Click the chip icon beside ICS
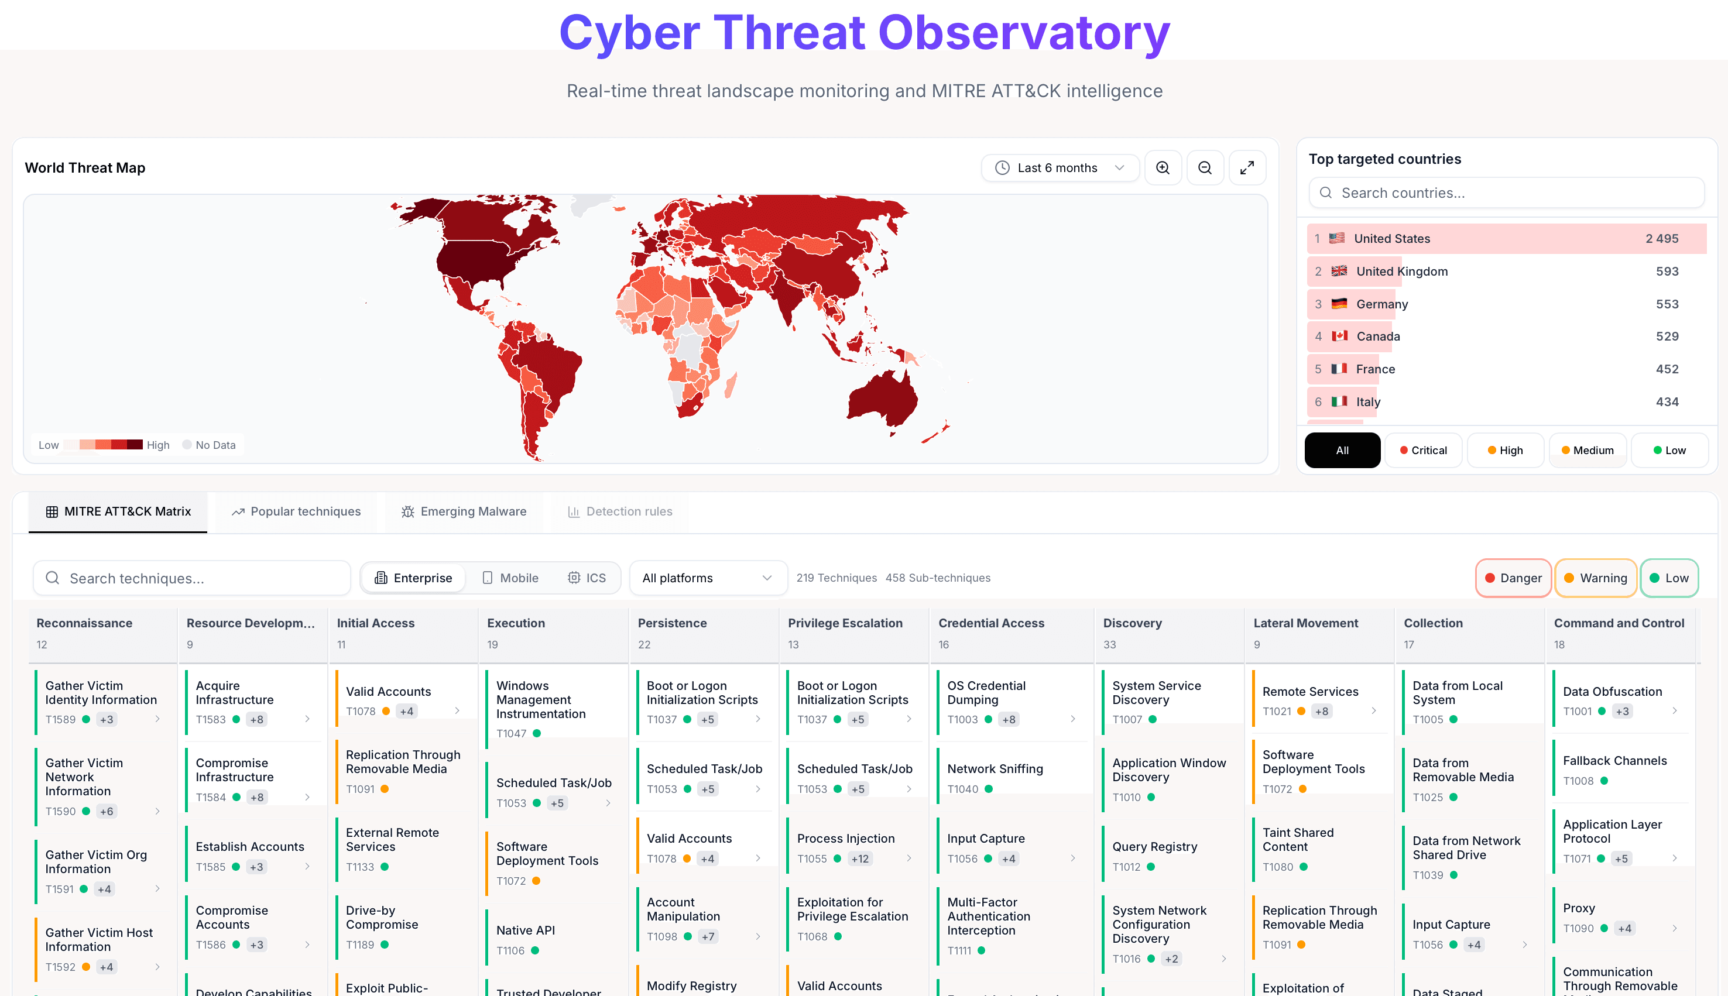 574,578
